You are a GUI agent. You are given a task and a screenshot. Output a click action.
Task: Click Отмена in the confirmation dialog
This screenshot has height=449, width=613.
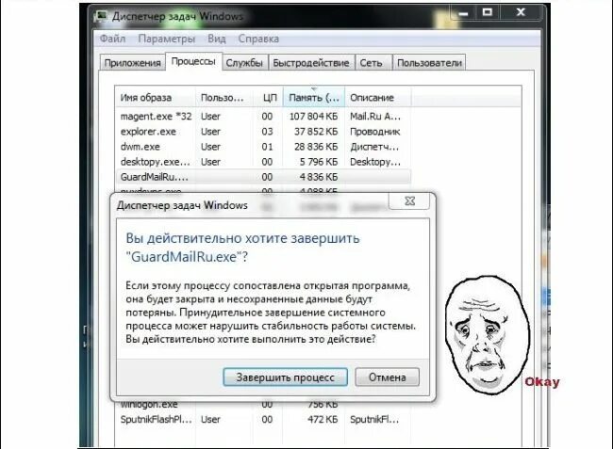387,377
